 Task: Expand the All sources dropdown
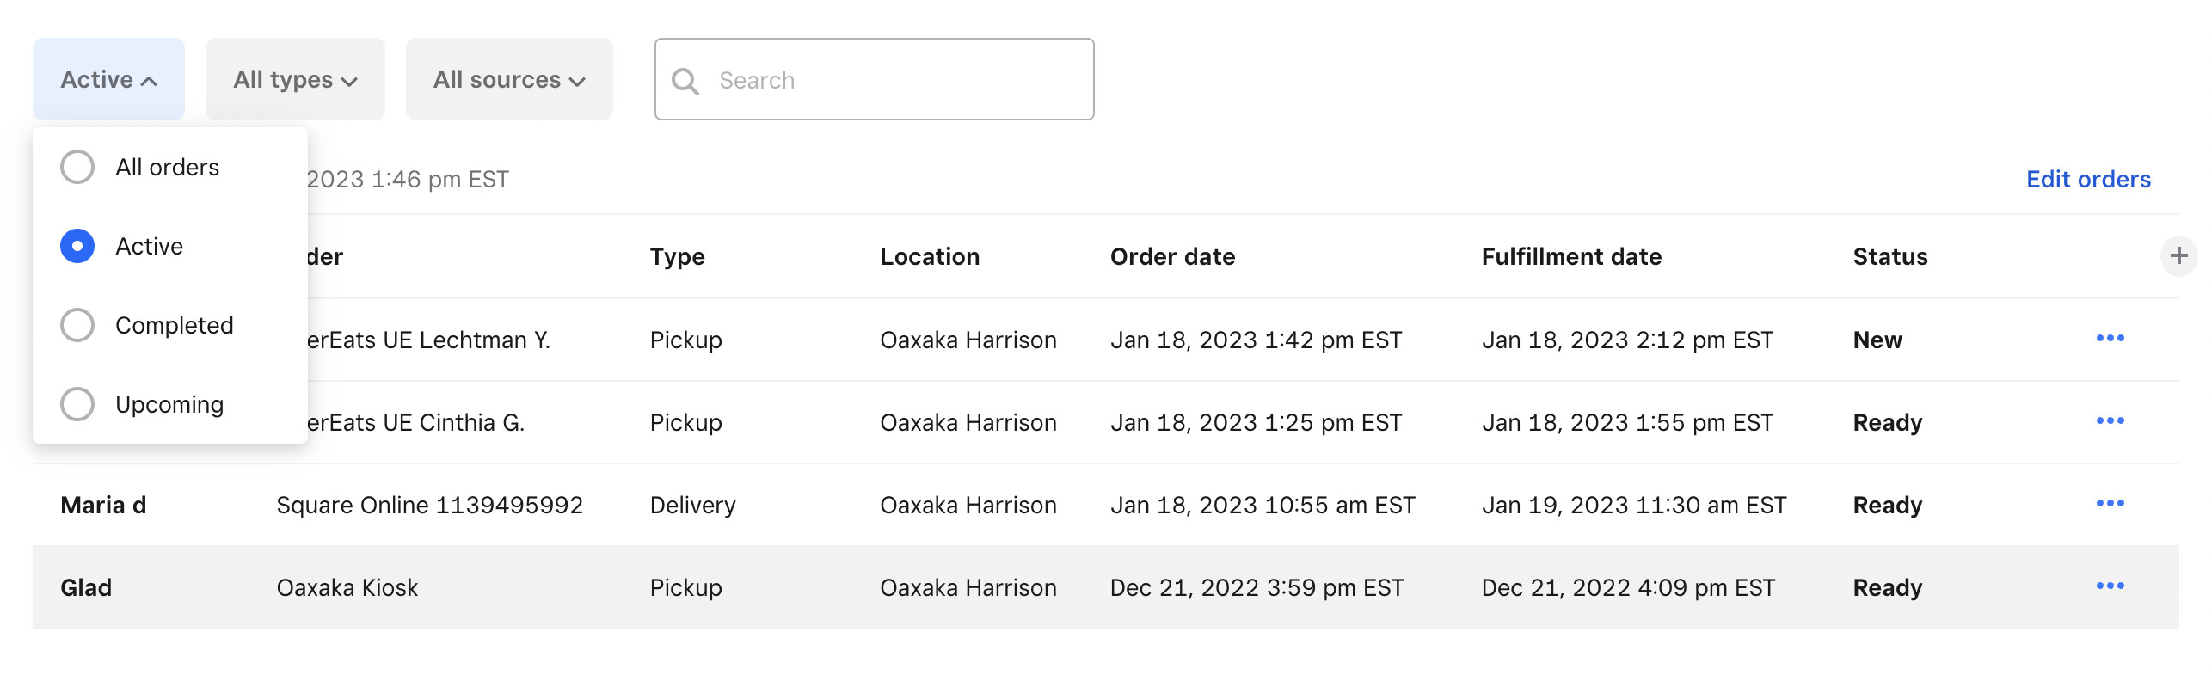(x=509, y=80)
